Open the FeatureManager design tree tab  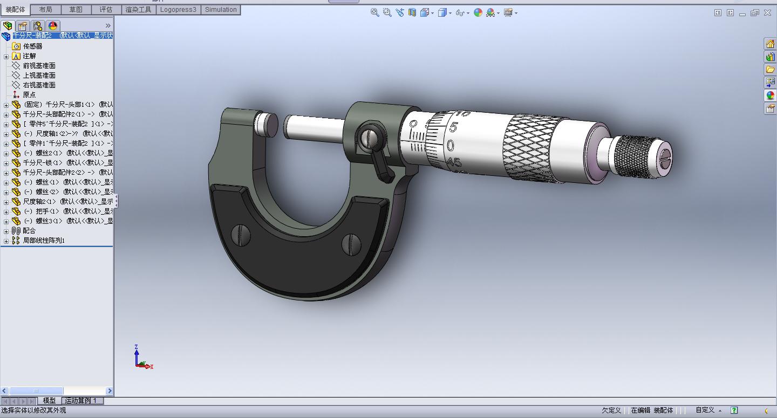pos(8,26)
